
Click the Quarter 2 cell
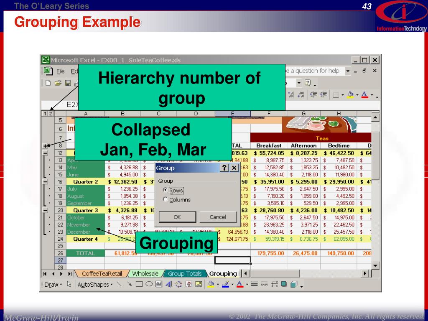tap(85, 182)
